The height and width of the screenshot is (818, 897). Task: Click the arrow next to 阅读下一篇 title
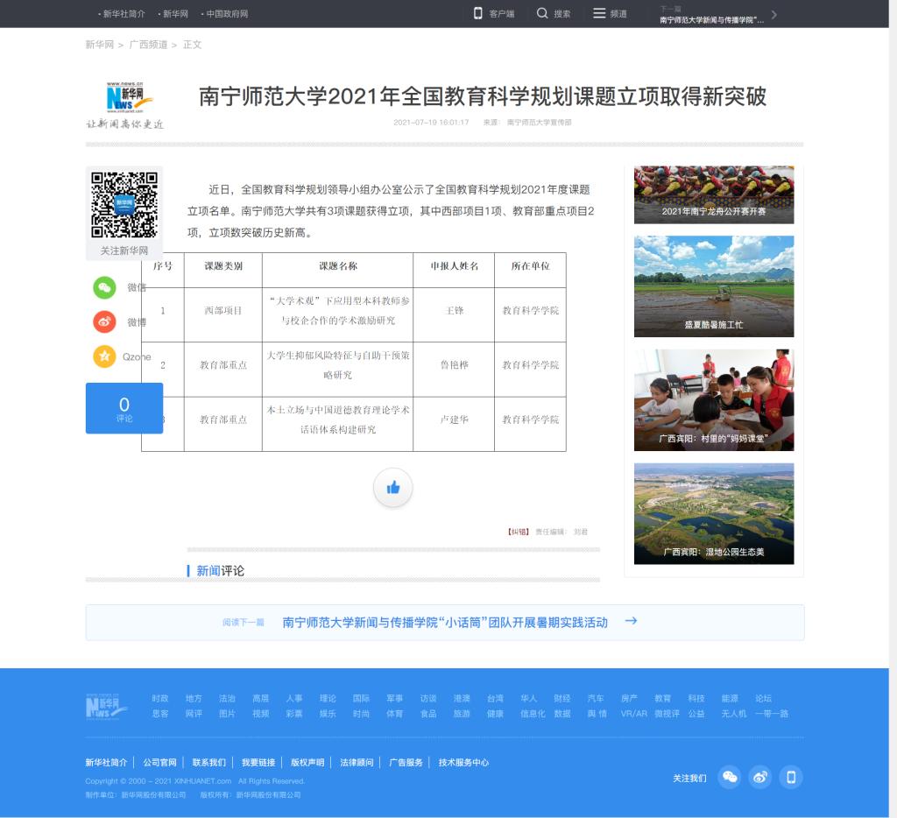[631, 621]
